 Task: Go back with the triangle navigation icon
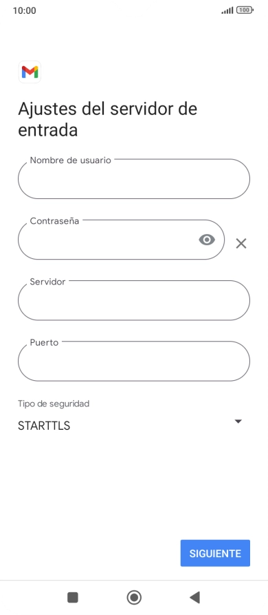[195, 597]
